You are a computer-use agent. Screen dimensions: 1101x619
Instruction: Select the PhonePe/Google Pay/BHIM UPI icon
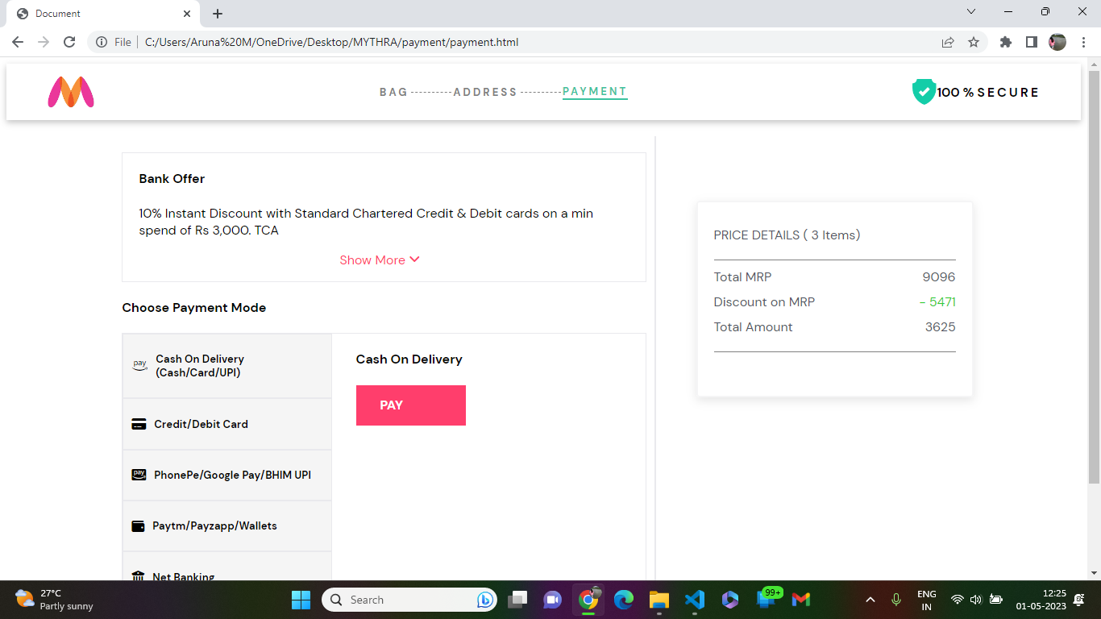click(x=138, y=475)
